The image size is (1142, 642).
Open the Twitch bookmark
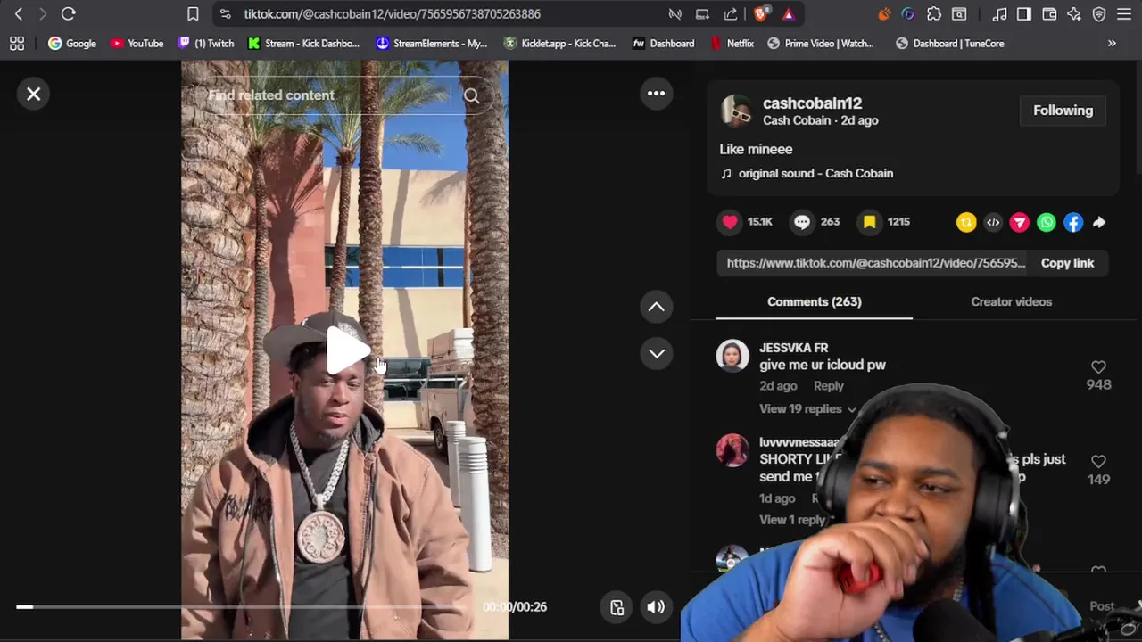206,43
